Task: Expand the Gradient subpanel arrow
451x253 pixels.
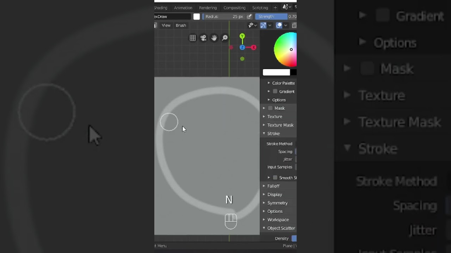Action: [x=269, y=91]
